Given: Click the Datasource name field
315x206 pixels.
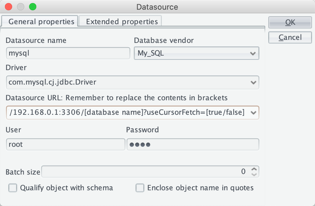Looking at the screenshot, I should click(68, 53).
